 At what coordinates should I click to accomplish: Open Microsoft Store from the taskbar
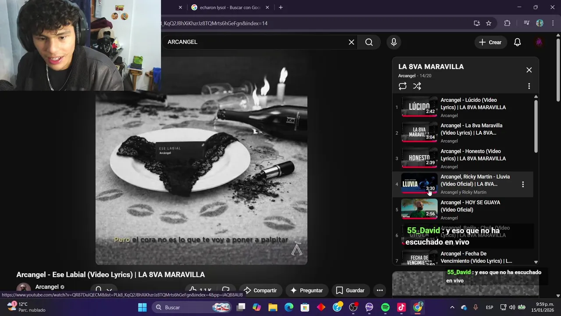point(305,307)
